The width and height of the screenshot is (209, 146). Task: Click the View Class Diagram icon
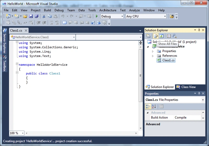pos(174,36)
